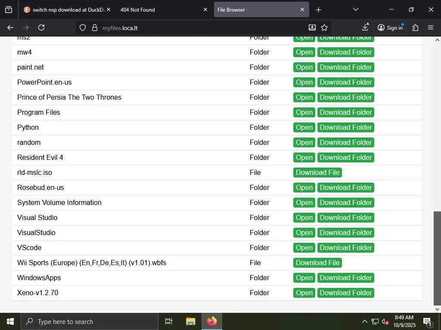Click the padlock site information icon
441x330 pixels.
95,27
